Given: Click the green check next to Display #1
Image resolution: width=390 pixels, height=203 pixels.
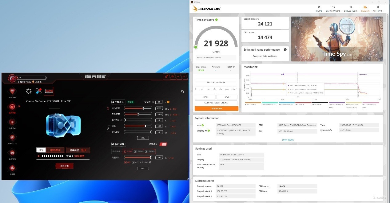Looking at the screenshot, I should 209,131.
